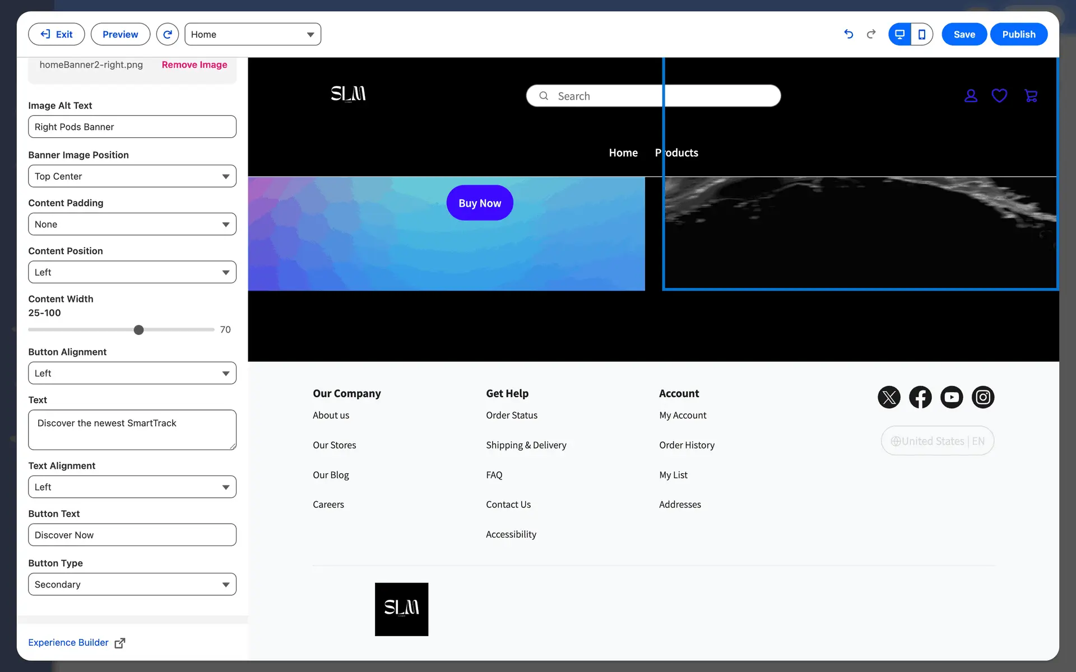
Task: Click the Facebook social icon
Action: (x=920, y=397)
